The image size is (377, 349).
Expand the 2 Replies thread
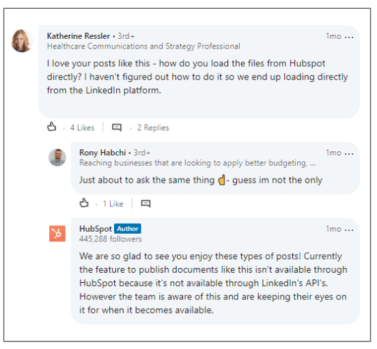[153, 127]
